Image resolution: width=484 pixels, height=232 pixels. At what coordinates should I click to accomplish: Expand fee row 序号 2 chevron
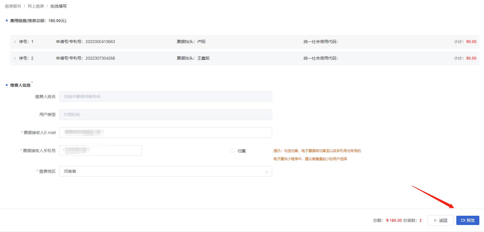(15, 58)
